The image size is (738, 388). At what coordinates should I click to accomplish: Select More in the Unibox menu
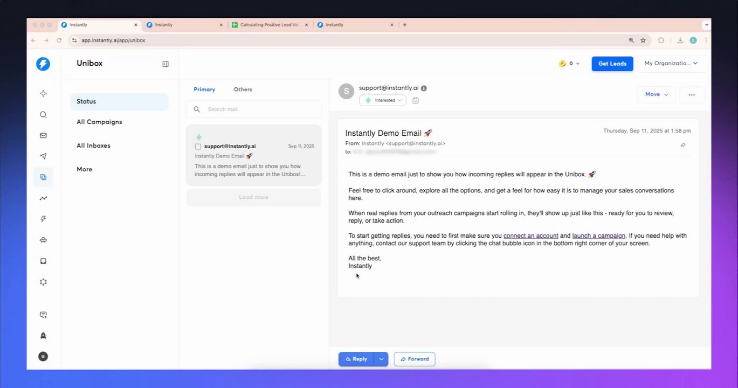coord(84,169)
